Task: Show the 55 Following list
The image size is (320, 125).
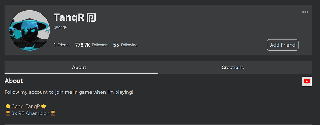Action: click(x=125, y=45)
